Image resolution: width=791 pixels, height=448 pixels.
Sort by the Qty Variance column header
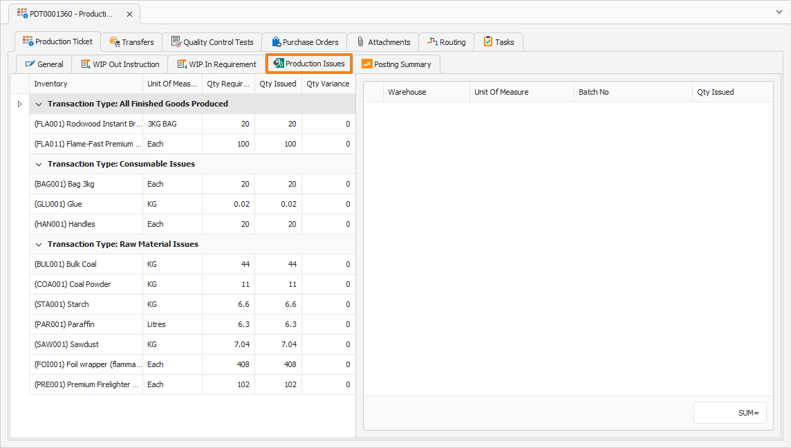click(328, 84)
